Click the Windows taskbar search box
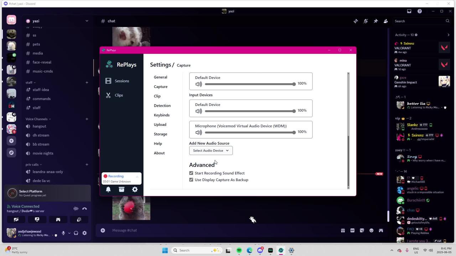Image resolution: width=456 pixels, height=256 pixels. 196,250
